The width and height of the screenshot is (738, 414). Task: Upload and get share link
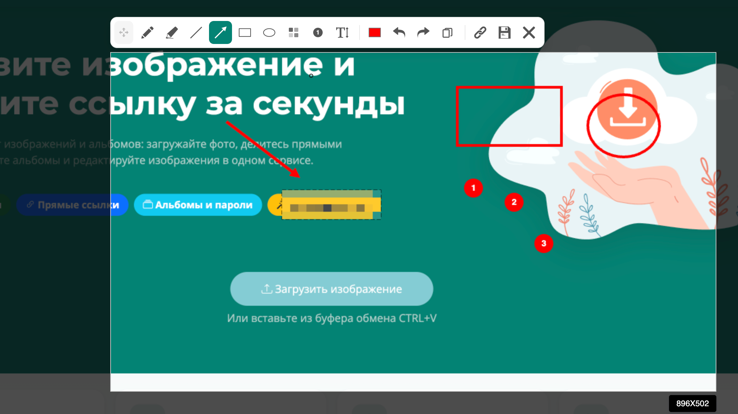pos(480,33)
